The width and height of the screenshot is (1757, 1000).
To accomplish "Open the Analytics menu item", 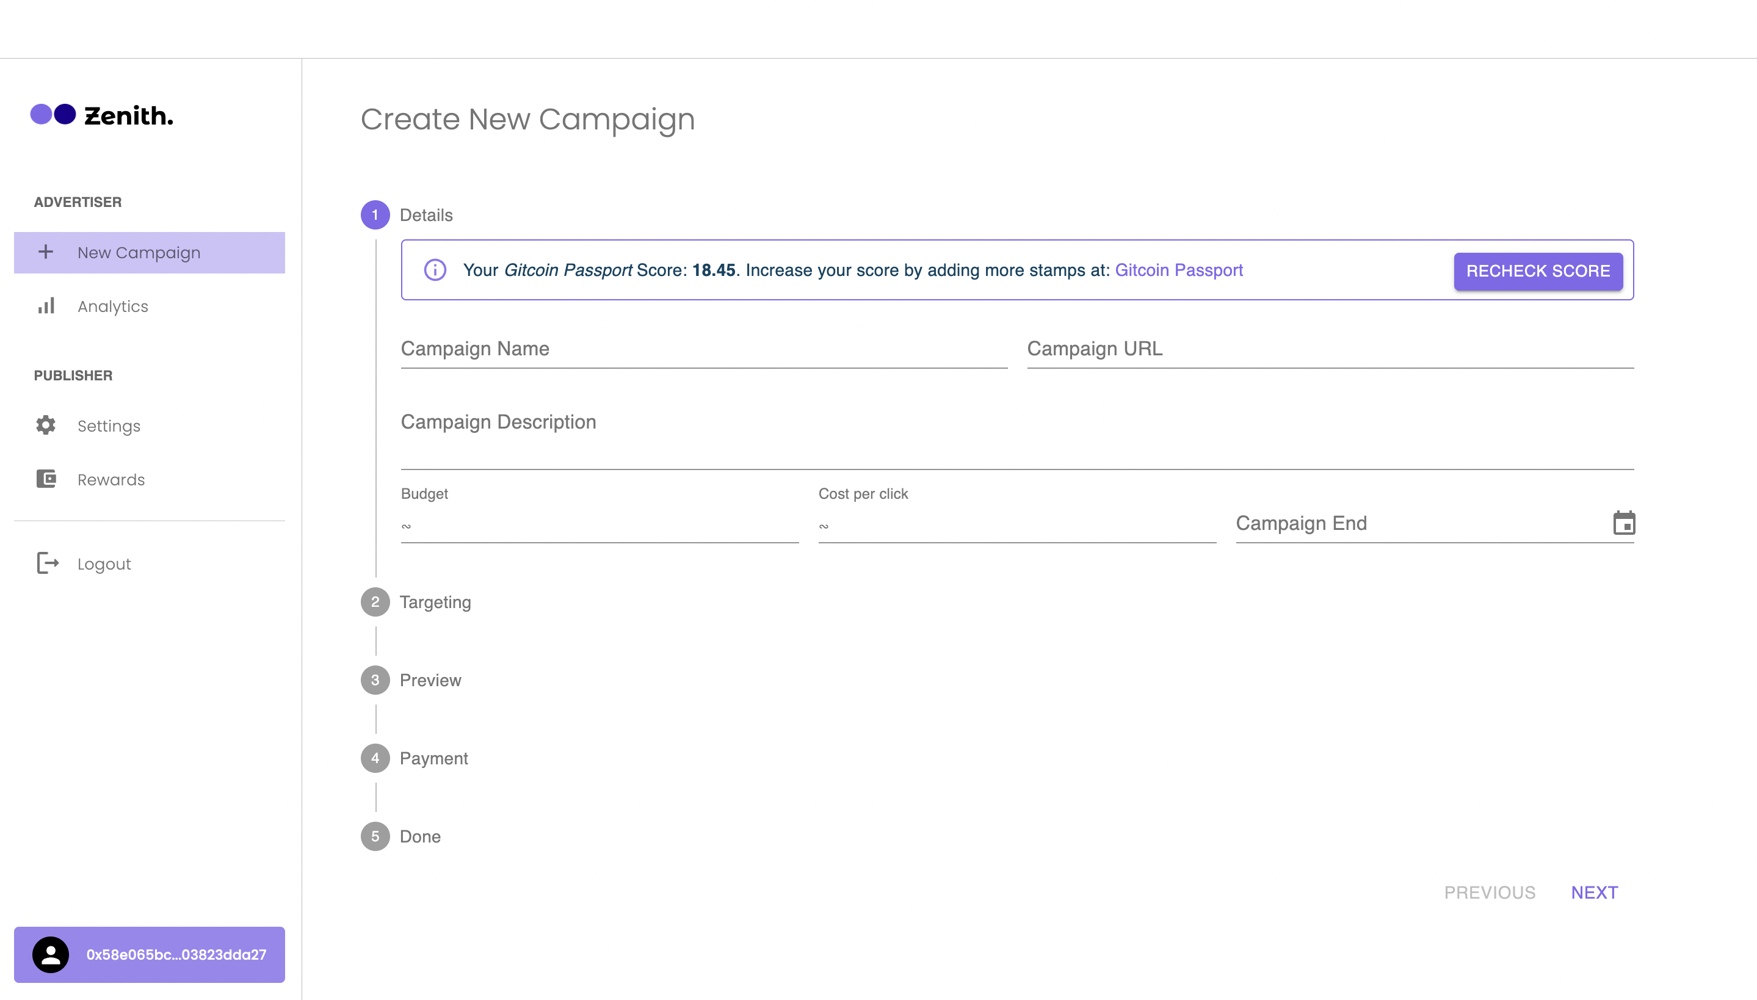I will (x=112, y=306).
